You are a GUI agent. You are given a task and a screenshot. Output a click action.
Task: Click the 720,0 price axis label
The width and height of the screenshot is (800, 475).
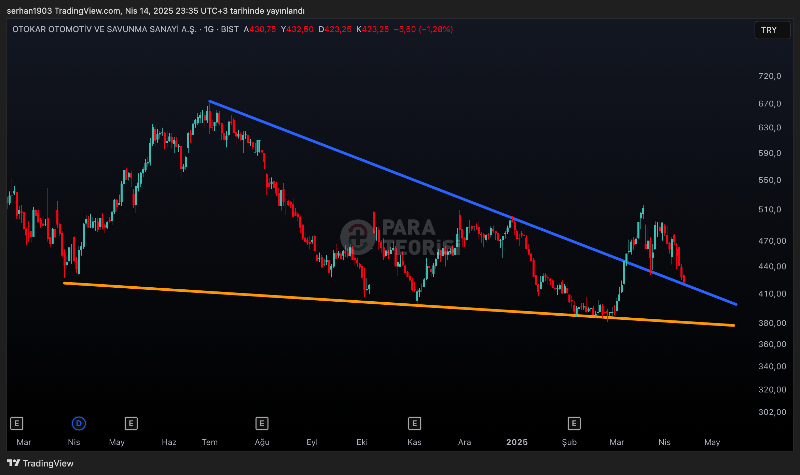click(770, 76)
